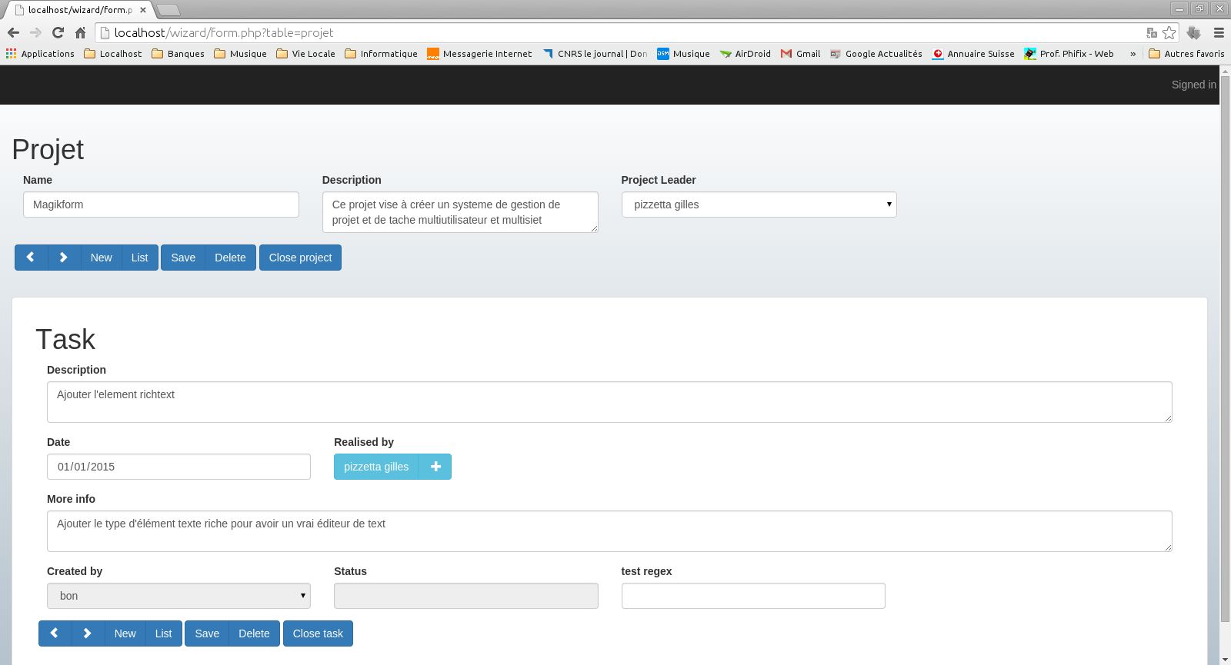Screen dimensions: 1231x665
Task: Open Google Actualités bookmark
Action: click(x=876, y=54)
